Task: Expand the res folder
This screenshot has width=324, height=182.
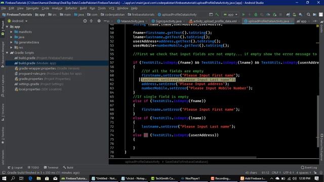Action: point(11,48)
